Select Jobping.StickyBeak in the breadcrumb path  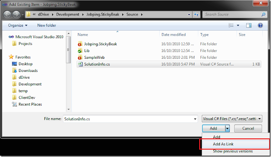coord(103,15)
